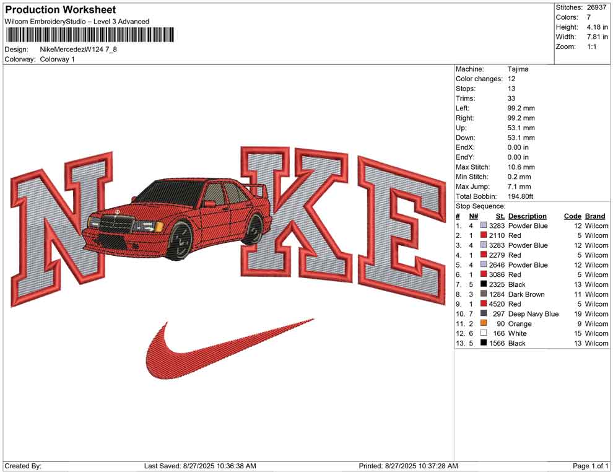The height and width of the screenshot is (472, 613).
Task: Click the red Nike swoosh design
Action: [230, 349]
